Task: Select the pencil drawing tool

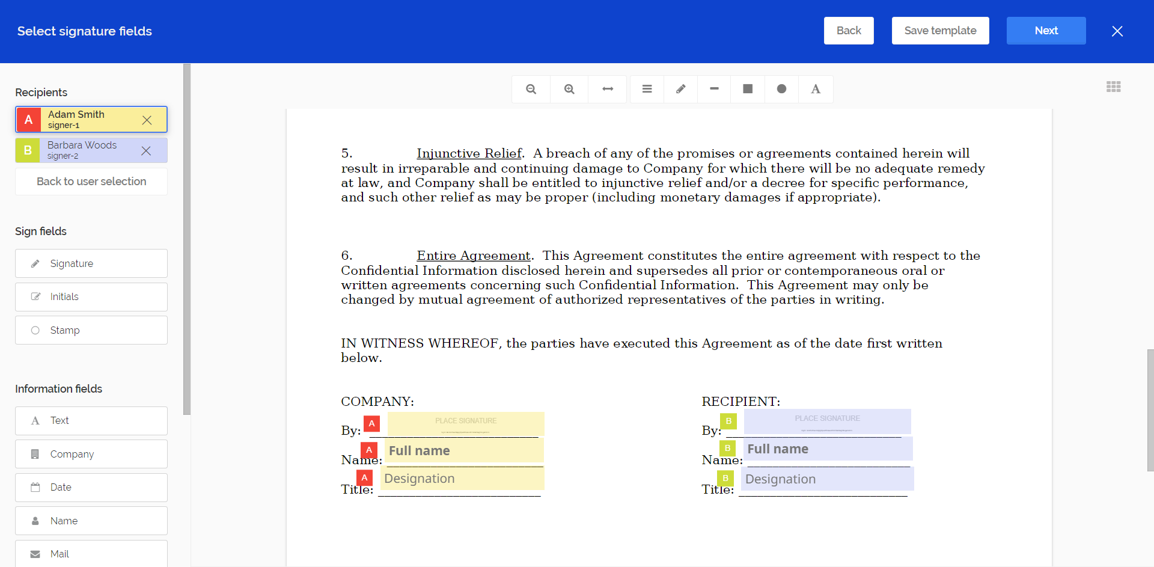Action: click(x=680, y=89)
